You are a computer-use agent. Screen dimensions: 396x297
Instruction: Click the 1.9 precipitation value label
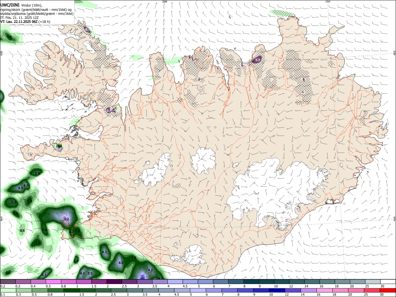[45, 230]
